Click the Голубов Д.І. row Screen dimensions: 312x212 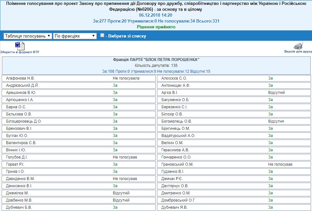point(18,157)
